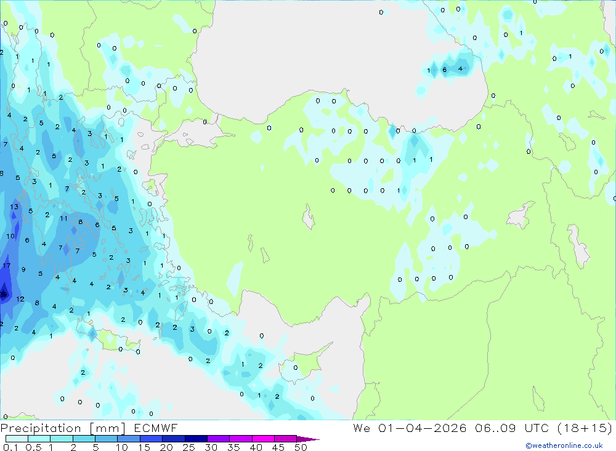
Task: Click the 1–2 mm legend color swatch
Action: point(61,439)
